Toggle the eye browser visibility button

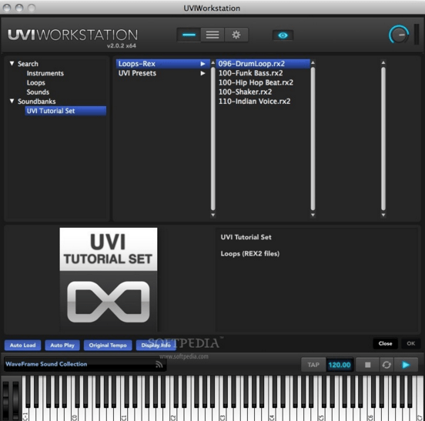[x=283, y=35]
